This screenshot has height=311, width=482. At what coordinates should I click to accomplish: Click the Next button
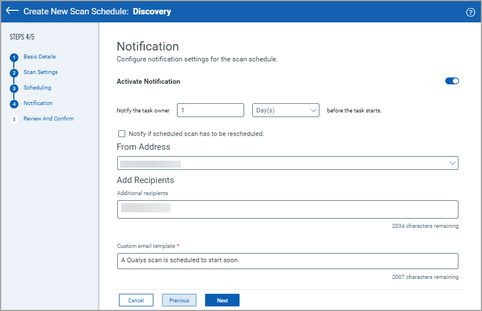pos(222,300)
